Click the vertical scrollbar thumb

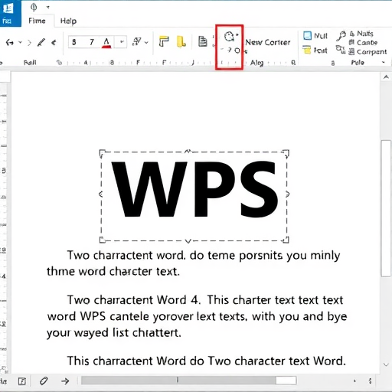(x=386, y=208)
